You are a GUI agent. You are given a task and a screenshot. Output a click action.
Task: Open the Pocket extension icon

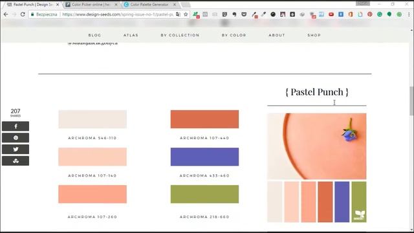(x=244, y=14)
